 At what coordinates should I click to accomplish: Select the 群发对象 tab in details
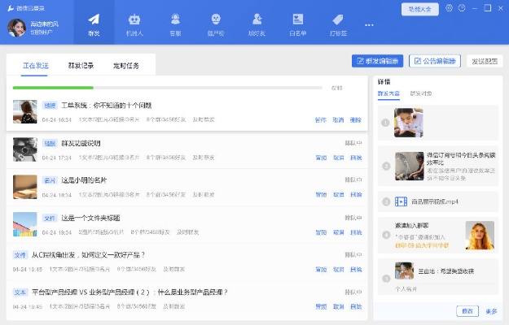[x=421, y=94]
